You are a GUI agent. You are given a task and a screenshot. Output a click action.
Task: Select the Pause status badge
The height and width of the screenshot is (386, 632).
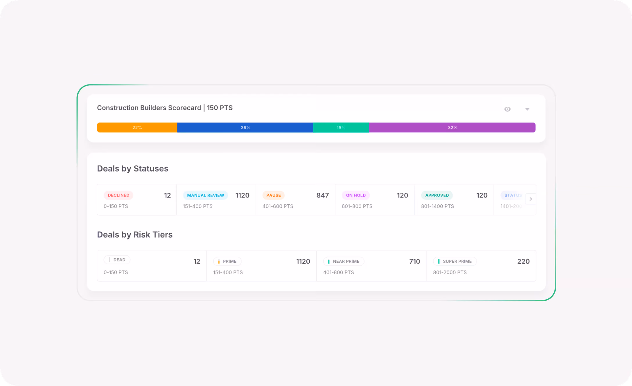click(x=273, y=195)
